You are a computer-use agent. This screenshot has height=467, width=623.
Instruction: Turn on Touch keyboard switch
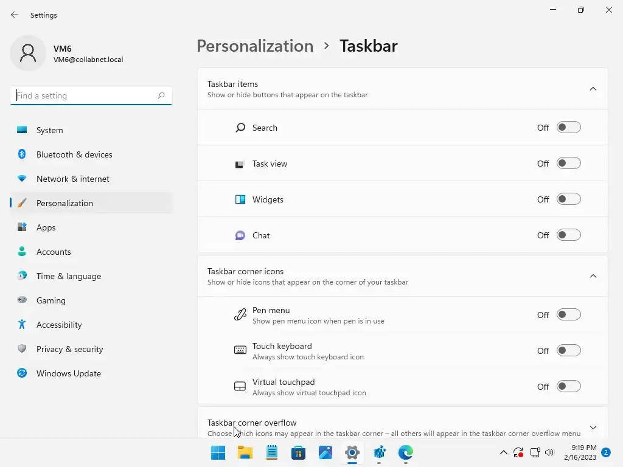569,350
